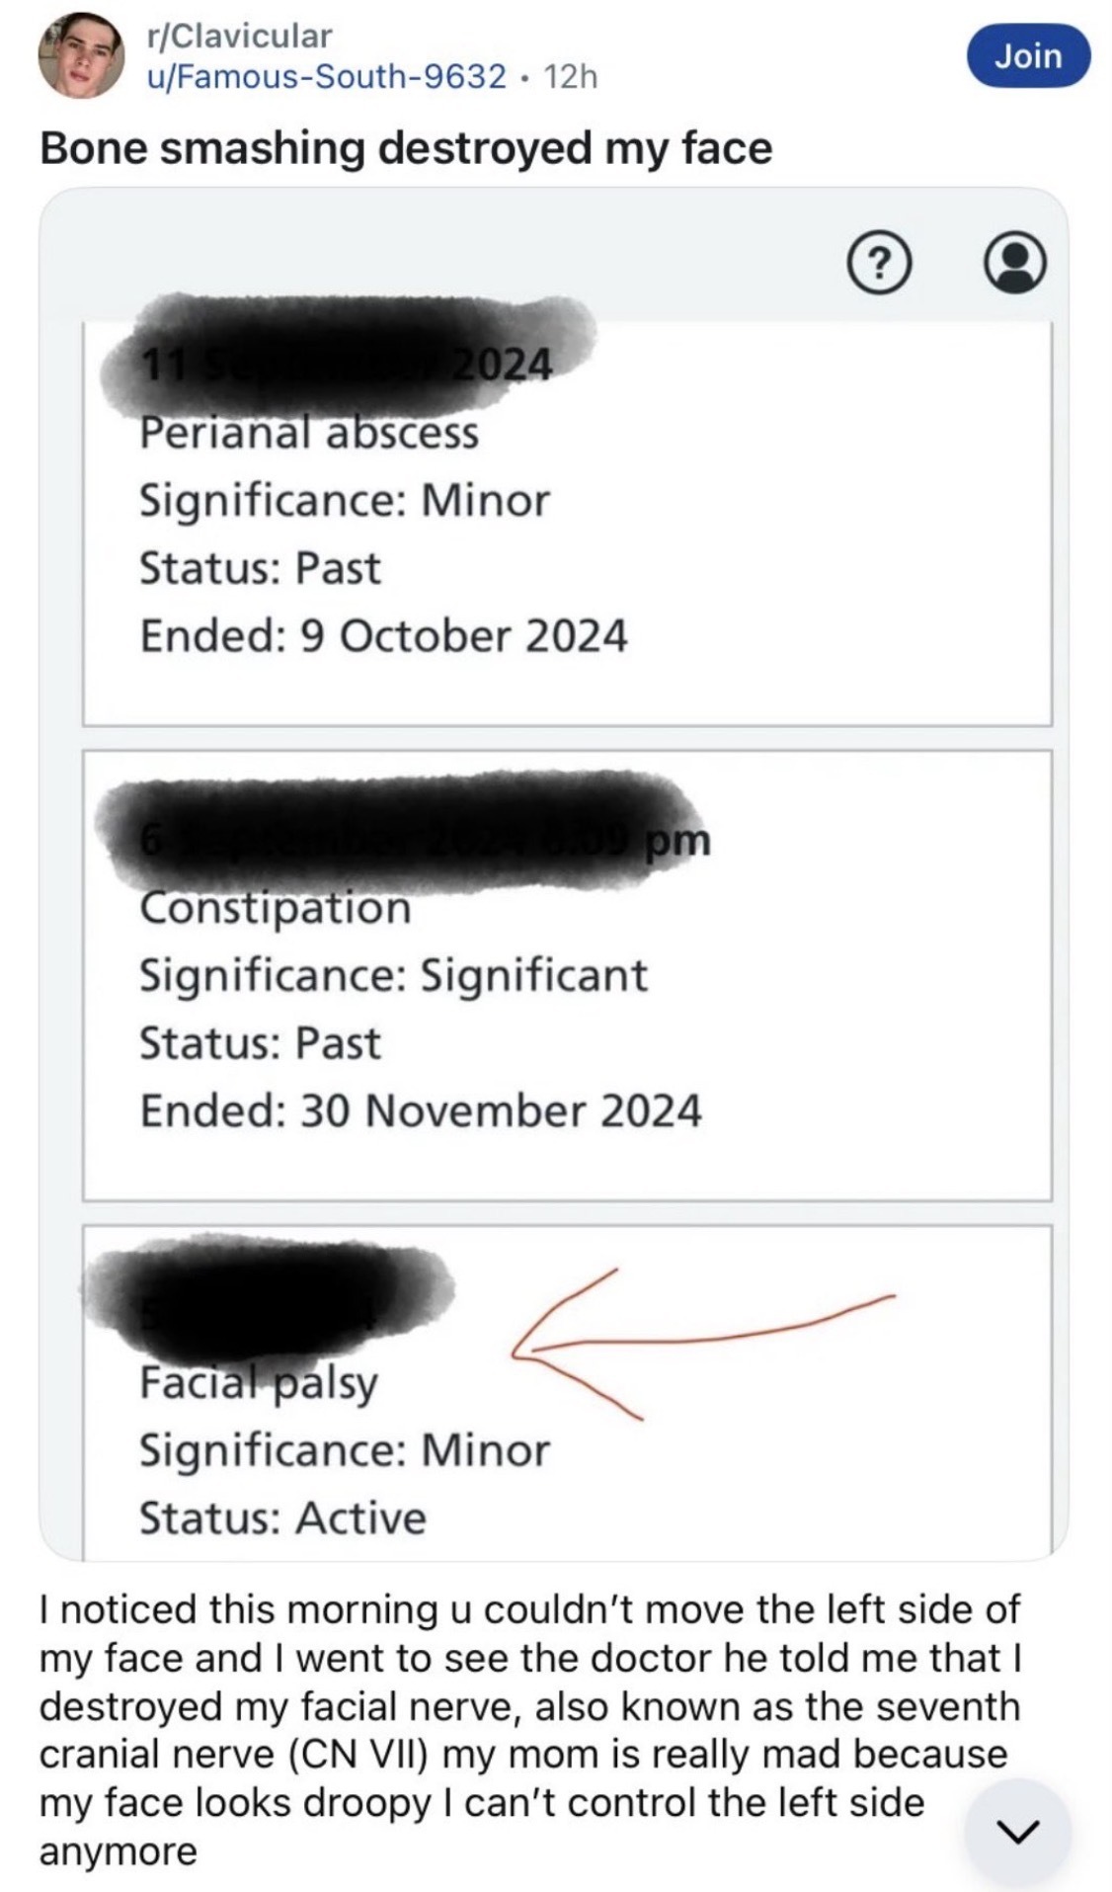Tap the scroll-down chevron button

point(1016,1830)
